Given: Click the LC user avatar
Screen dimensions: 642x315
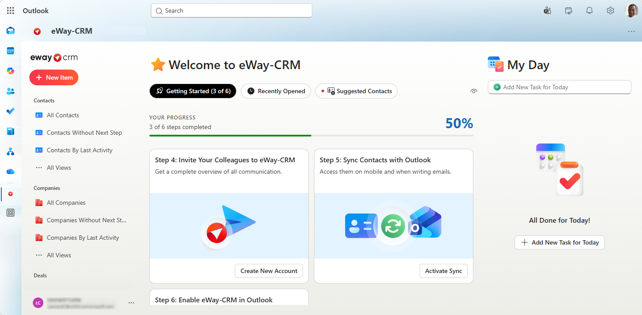Looking at the screenshot, I should tap(39, 303).
